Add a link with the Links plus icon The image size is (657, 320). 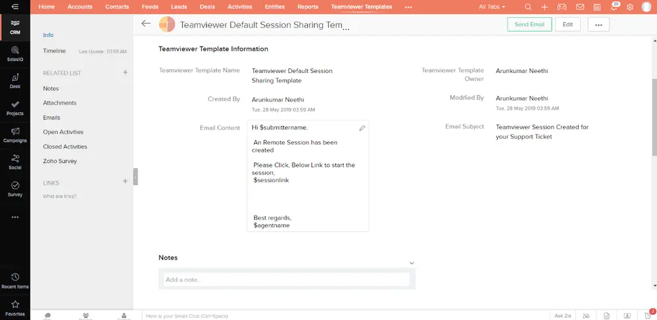pos(125,181)
